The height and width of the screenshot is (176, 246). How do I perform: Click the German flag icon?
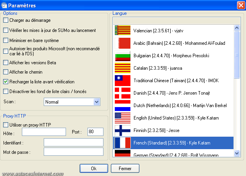pyautogui.click(x=123, y=153)
